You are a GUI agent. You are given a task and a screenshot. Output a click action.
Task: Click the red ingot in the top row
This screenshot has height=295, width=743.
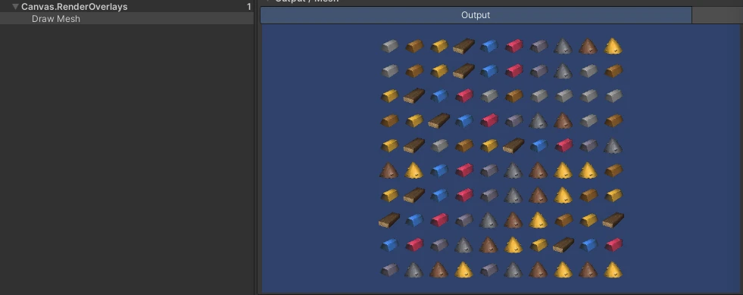514,46
